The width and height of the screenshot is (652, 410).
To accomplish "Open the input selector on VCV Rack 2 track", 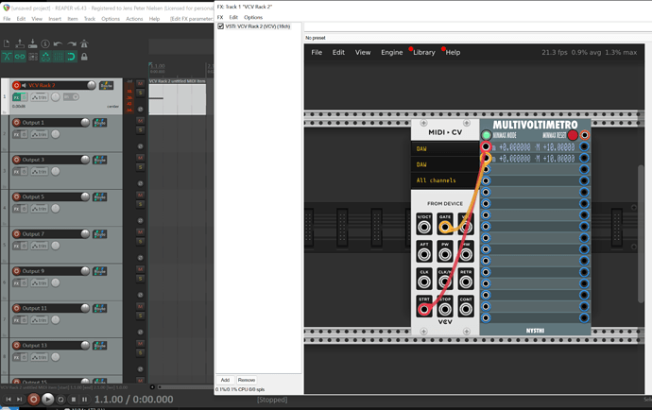I will click(x=71, y=97).
